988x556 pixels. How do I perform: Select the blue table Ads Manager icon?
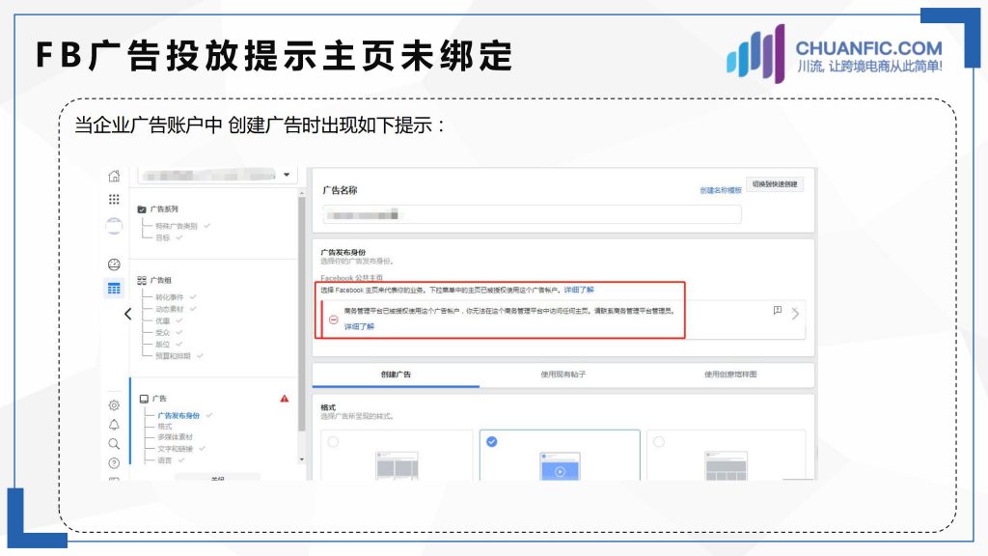pos(114,289)
